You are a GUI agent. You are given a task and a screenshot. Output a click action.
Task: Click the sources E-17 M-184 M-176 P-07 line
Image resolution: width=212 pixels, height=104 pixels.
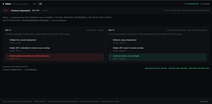tap(15, 67)
